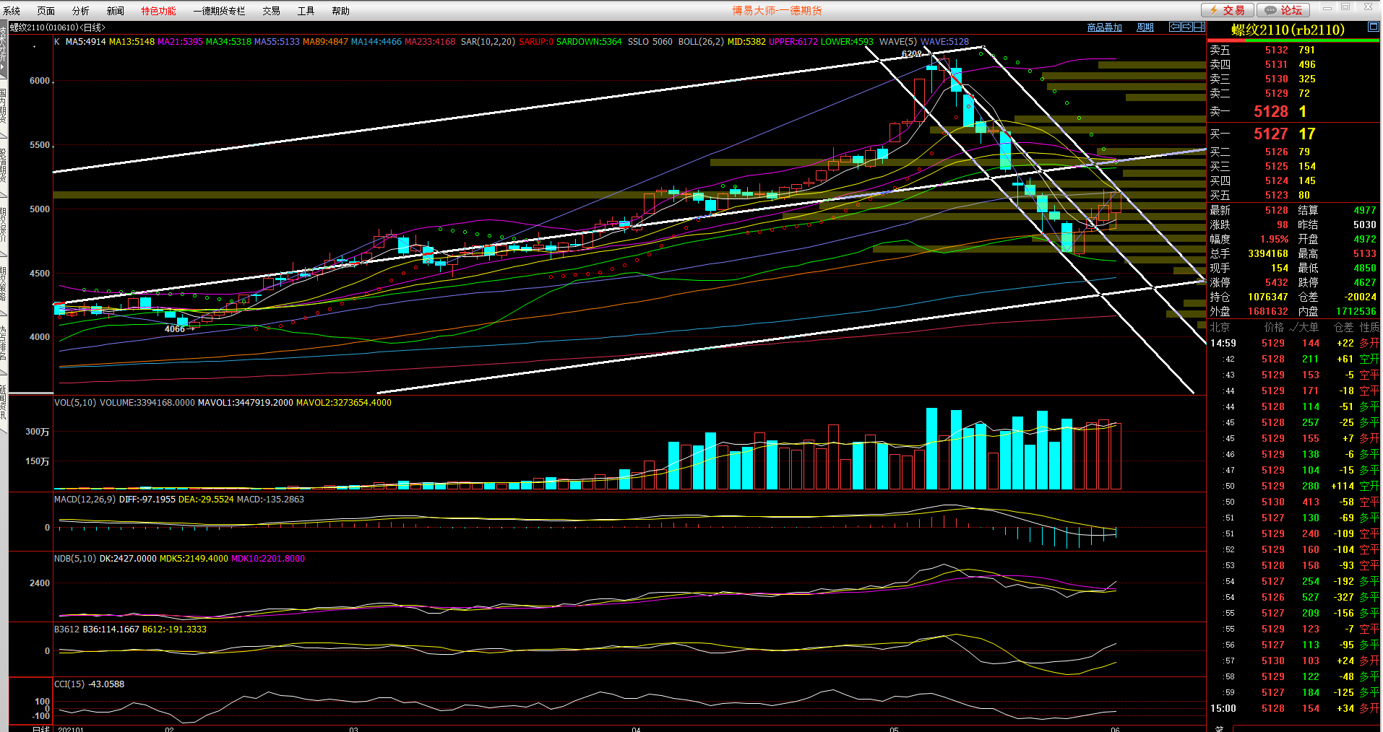
Task: Open the 交易 lightning trade button
Action: (1227, 10)
